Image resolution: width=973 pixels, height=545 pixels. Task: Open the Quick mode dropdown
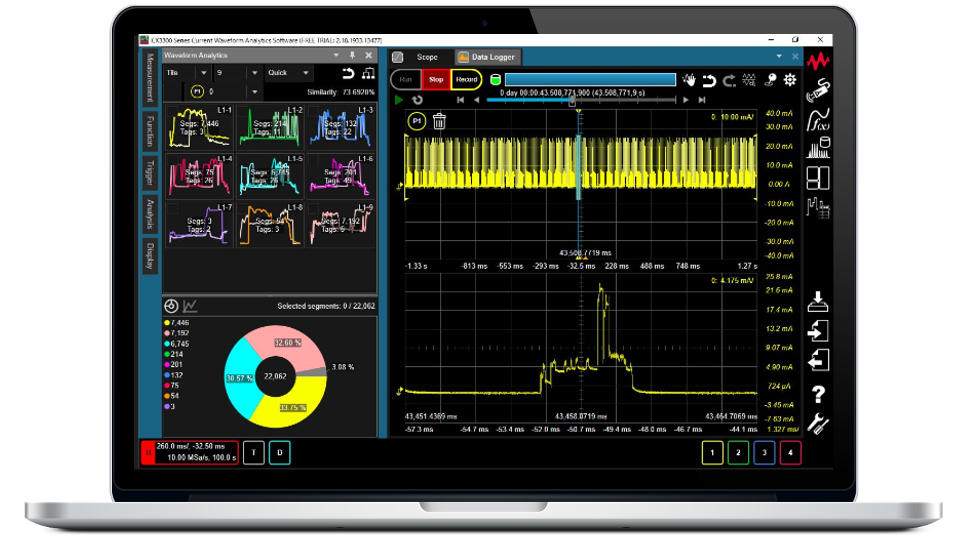coord(305,73)
